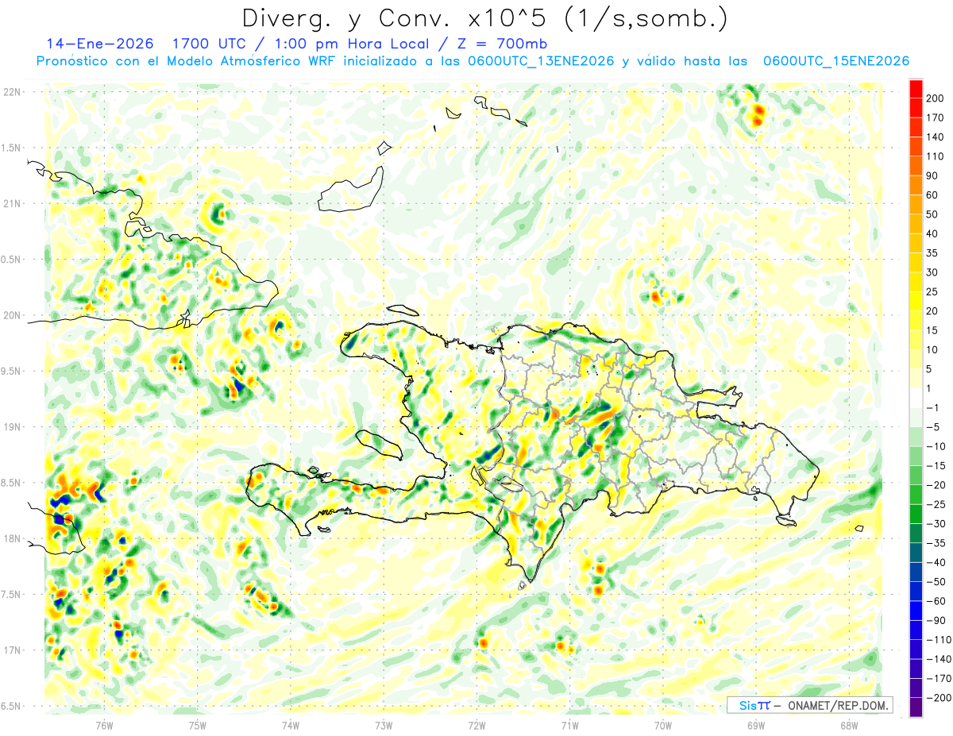
Task: Click the longitude label '73W'
Action: pos(384,725)
